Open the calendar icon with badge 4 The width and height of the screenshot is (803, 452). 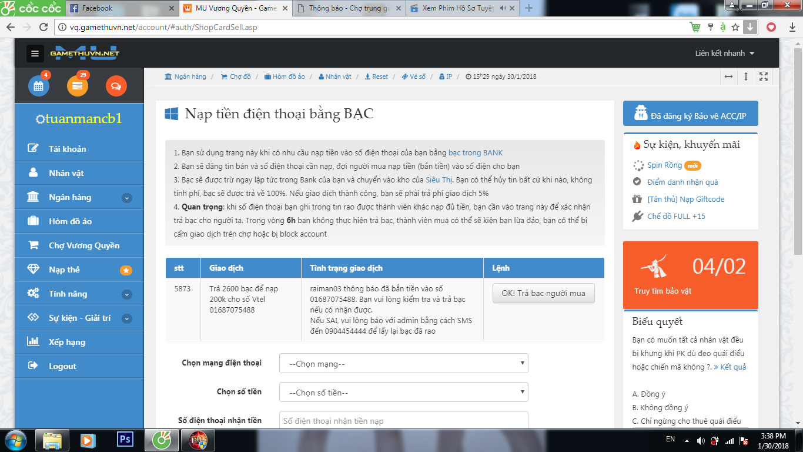39,86
